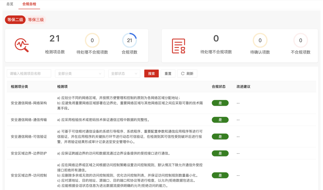The width and height of the screenshot is (323, 190).
Task: Click the yellow ring above 待确认项数
Action: [260, 40]
